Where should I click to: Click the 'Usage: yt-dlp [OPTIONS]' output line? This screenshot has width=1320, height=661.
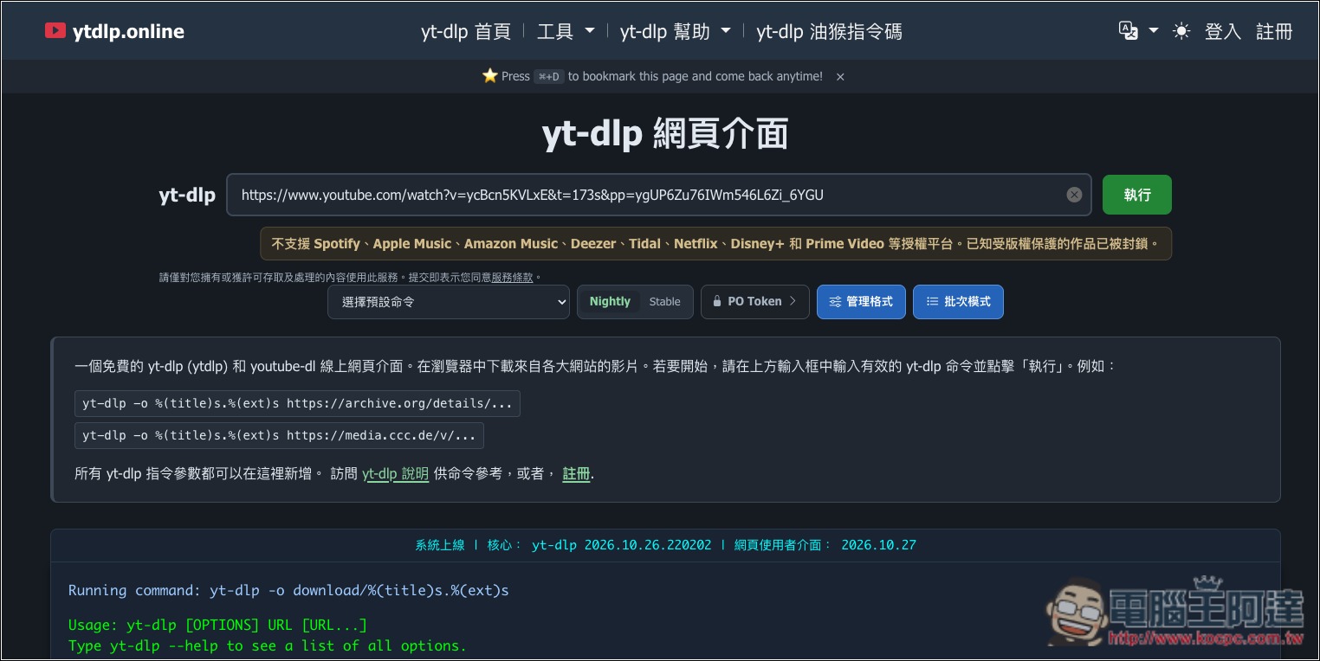(217, 625)
